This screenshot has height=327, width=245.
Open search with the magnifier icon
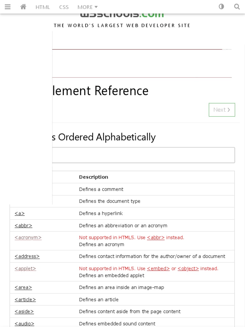coord(237,7)
